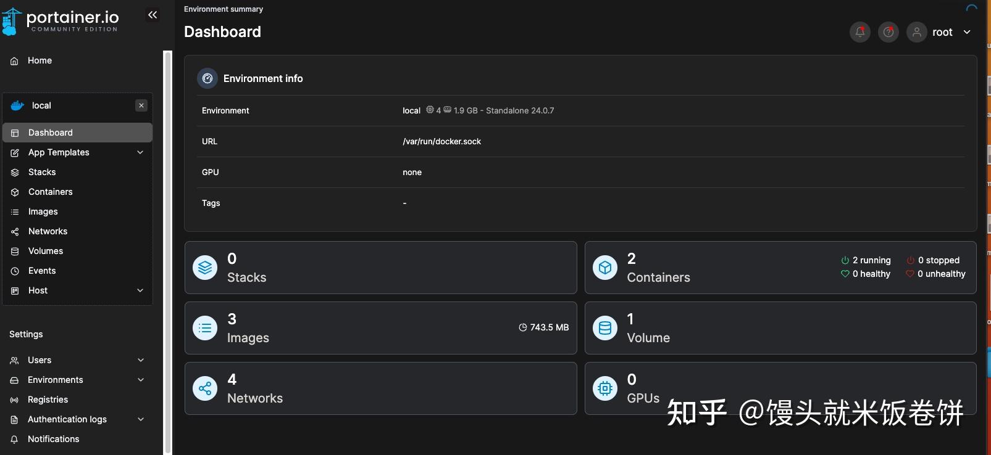Select the Dashboard menu item
991x455 pixels.
coord(50,133)
